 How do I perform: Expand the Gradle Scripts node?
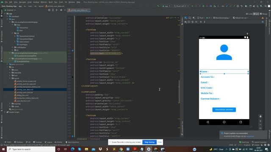5,112
